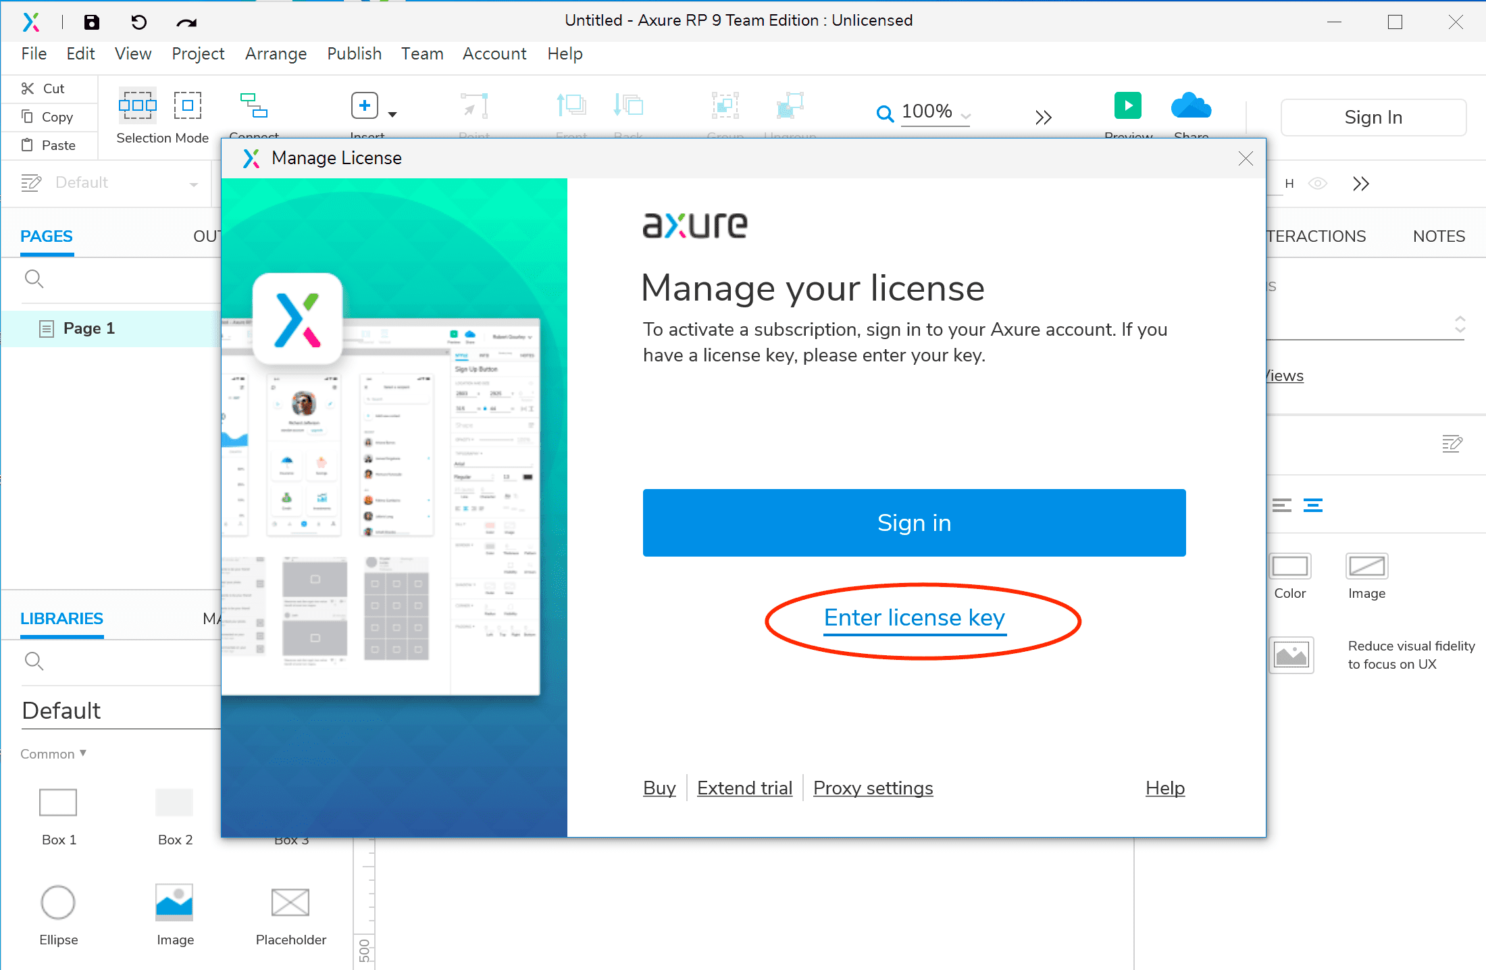
Task: Click the Save disk icon in title bar
Action: pyautogui.click(x=91, y=22)
